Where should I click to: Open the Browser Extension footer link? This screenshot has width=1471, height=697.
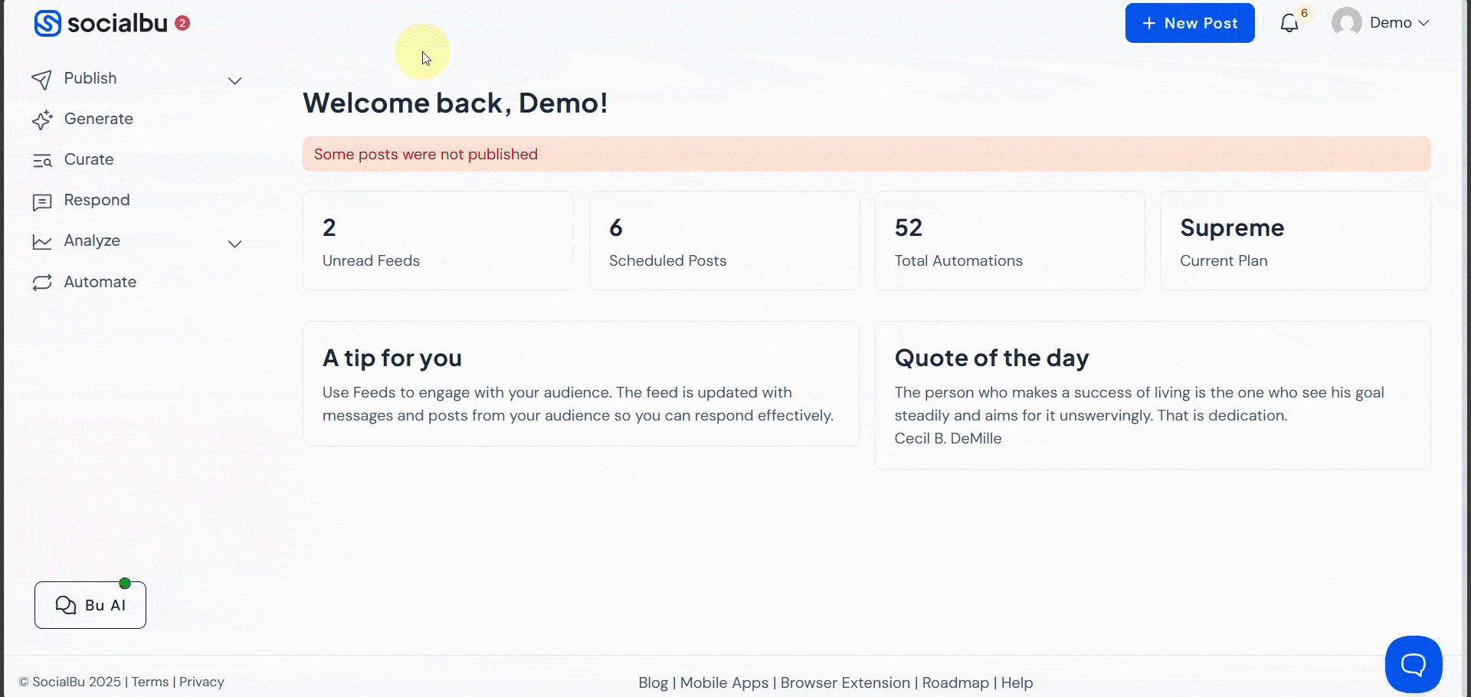[845, 682]
